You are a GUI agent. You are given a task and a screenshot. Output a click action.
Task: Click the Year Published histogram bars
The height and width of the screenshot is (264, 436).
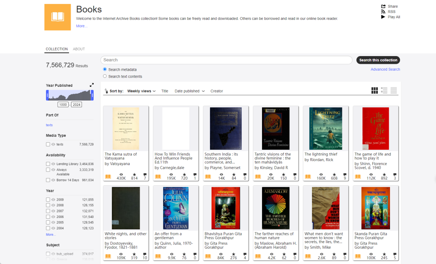(70, 95)
